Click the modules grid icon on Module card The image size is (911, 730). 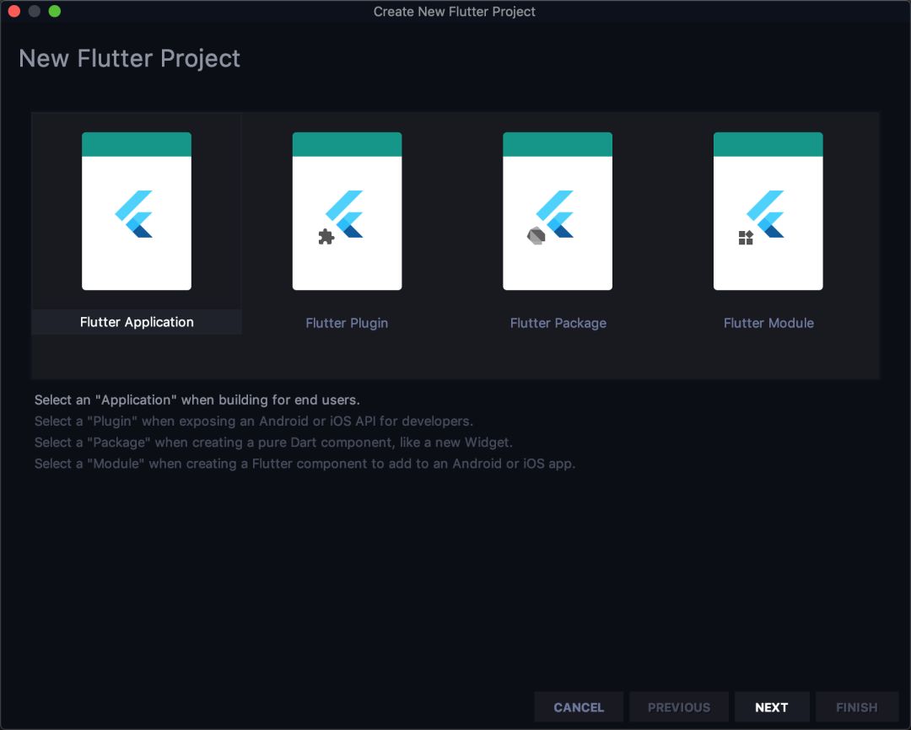pyautogui.click(x=746, y=238)
